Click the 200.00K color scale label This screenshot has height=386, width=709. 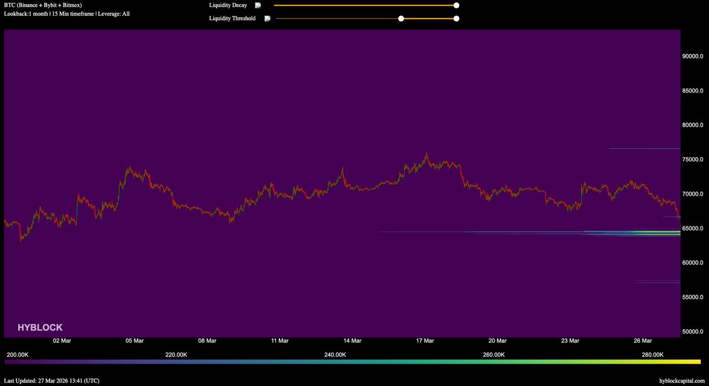coord(18,355)
